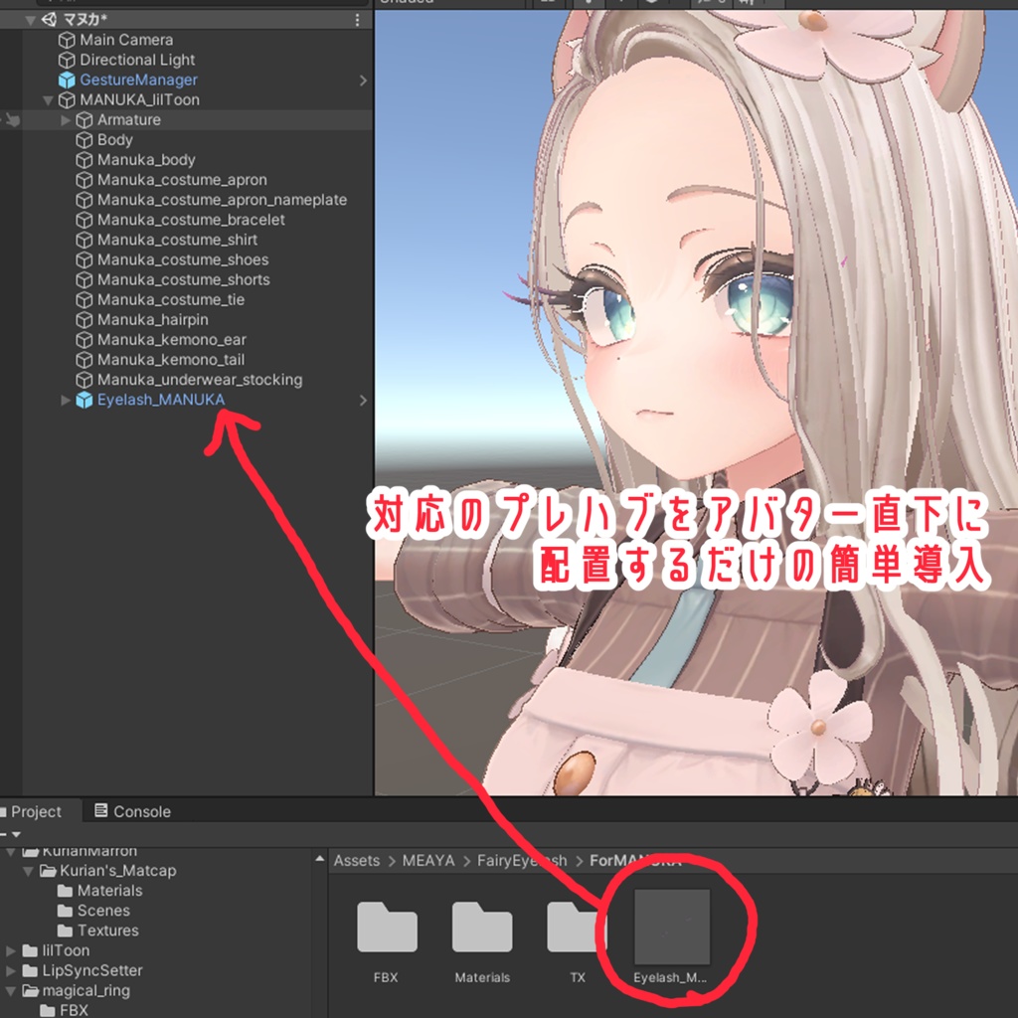Go to FairyEyelash in the breadcrumb path
Screen dimensions: 1018x1018
click(522, 861)
